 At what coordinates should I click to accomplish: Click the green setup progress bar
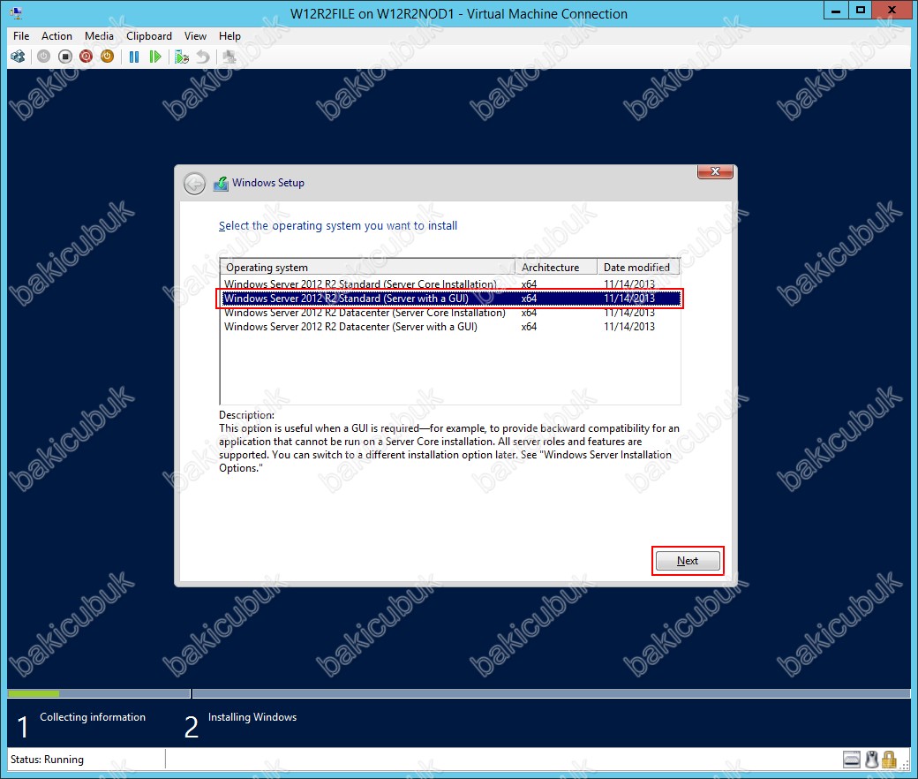[34, 694]
